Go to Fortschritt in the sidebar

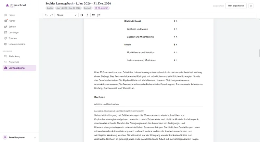click(19, 62)
